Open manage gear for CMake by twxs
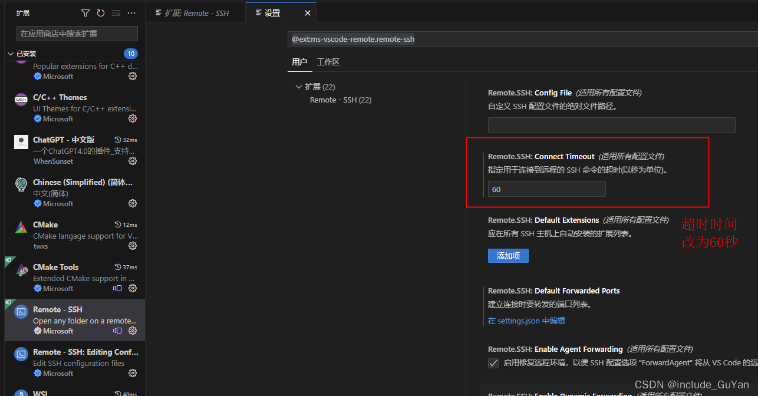Image resolution: width=758 pixels, height=396 pixels. (x=133, y=246)
